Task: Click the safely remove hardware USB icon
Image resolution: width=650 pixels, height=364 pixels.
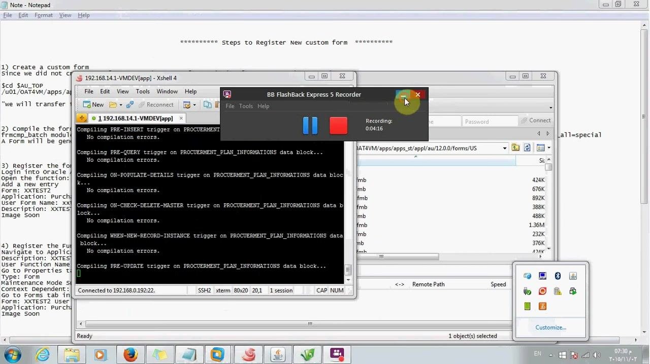Action: tap(527, 292)
